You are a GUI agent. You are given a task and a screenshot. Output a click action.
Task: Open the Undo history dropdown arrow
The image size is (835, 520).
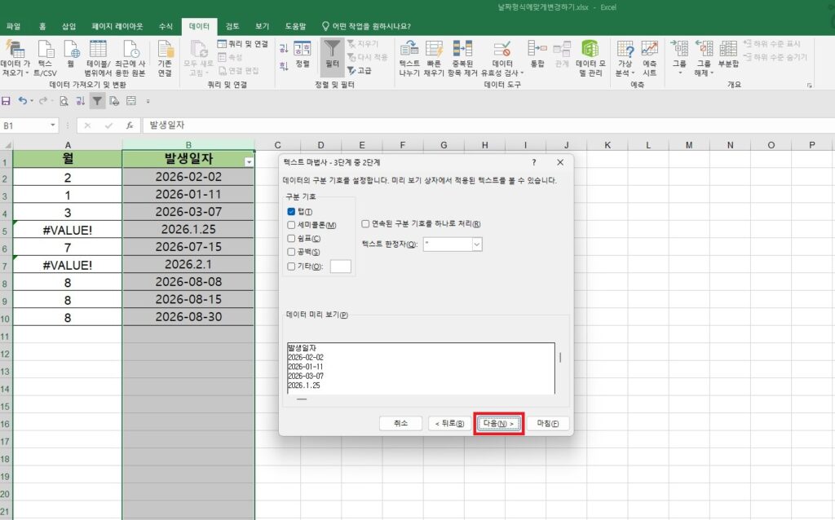[32, 100]
